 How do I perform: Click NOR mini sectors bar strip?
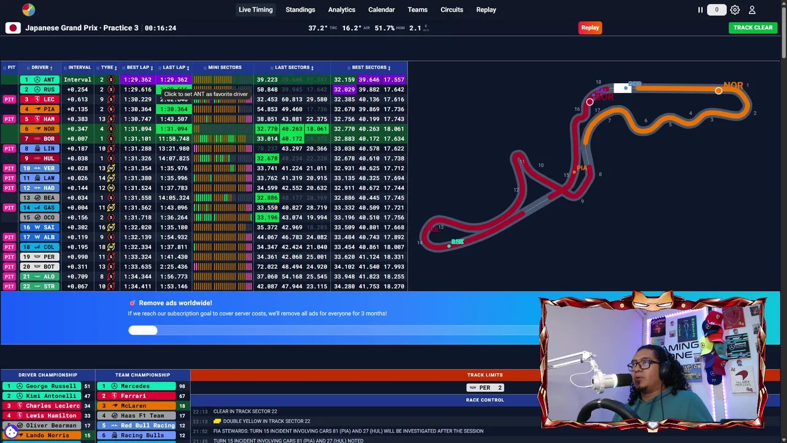click(223, 129)
